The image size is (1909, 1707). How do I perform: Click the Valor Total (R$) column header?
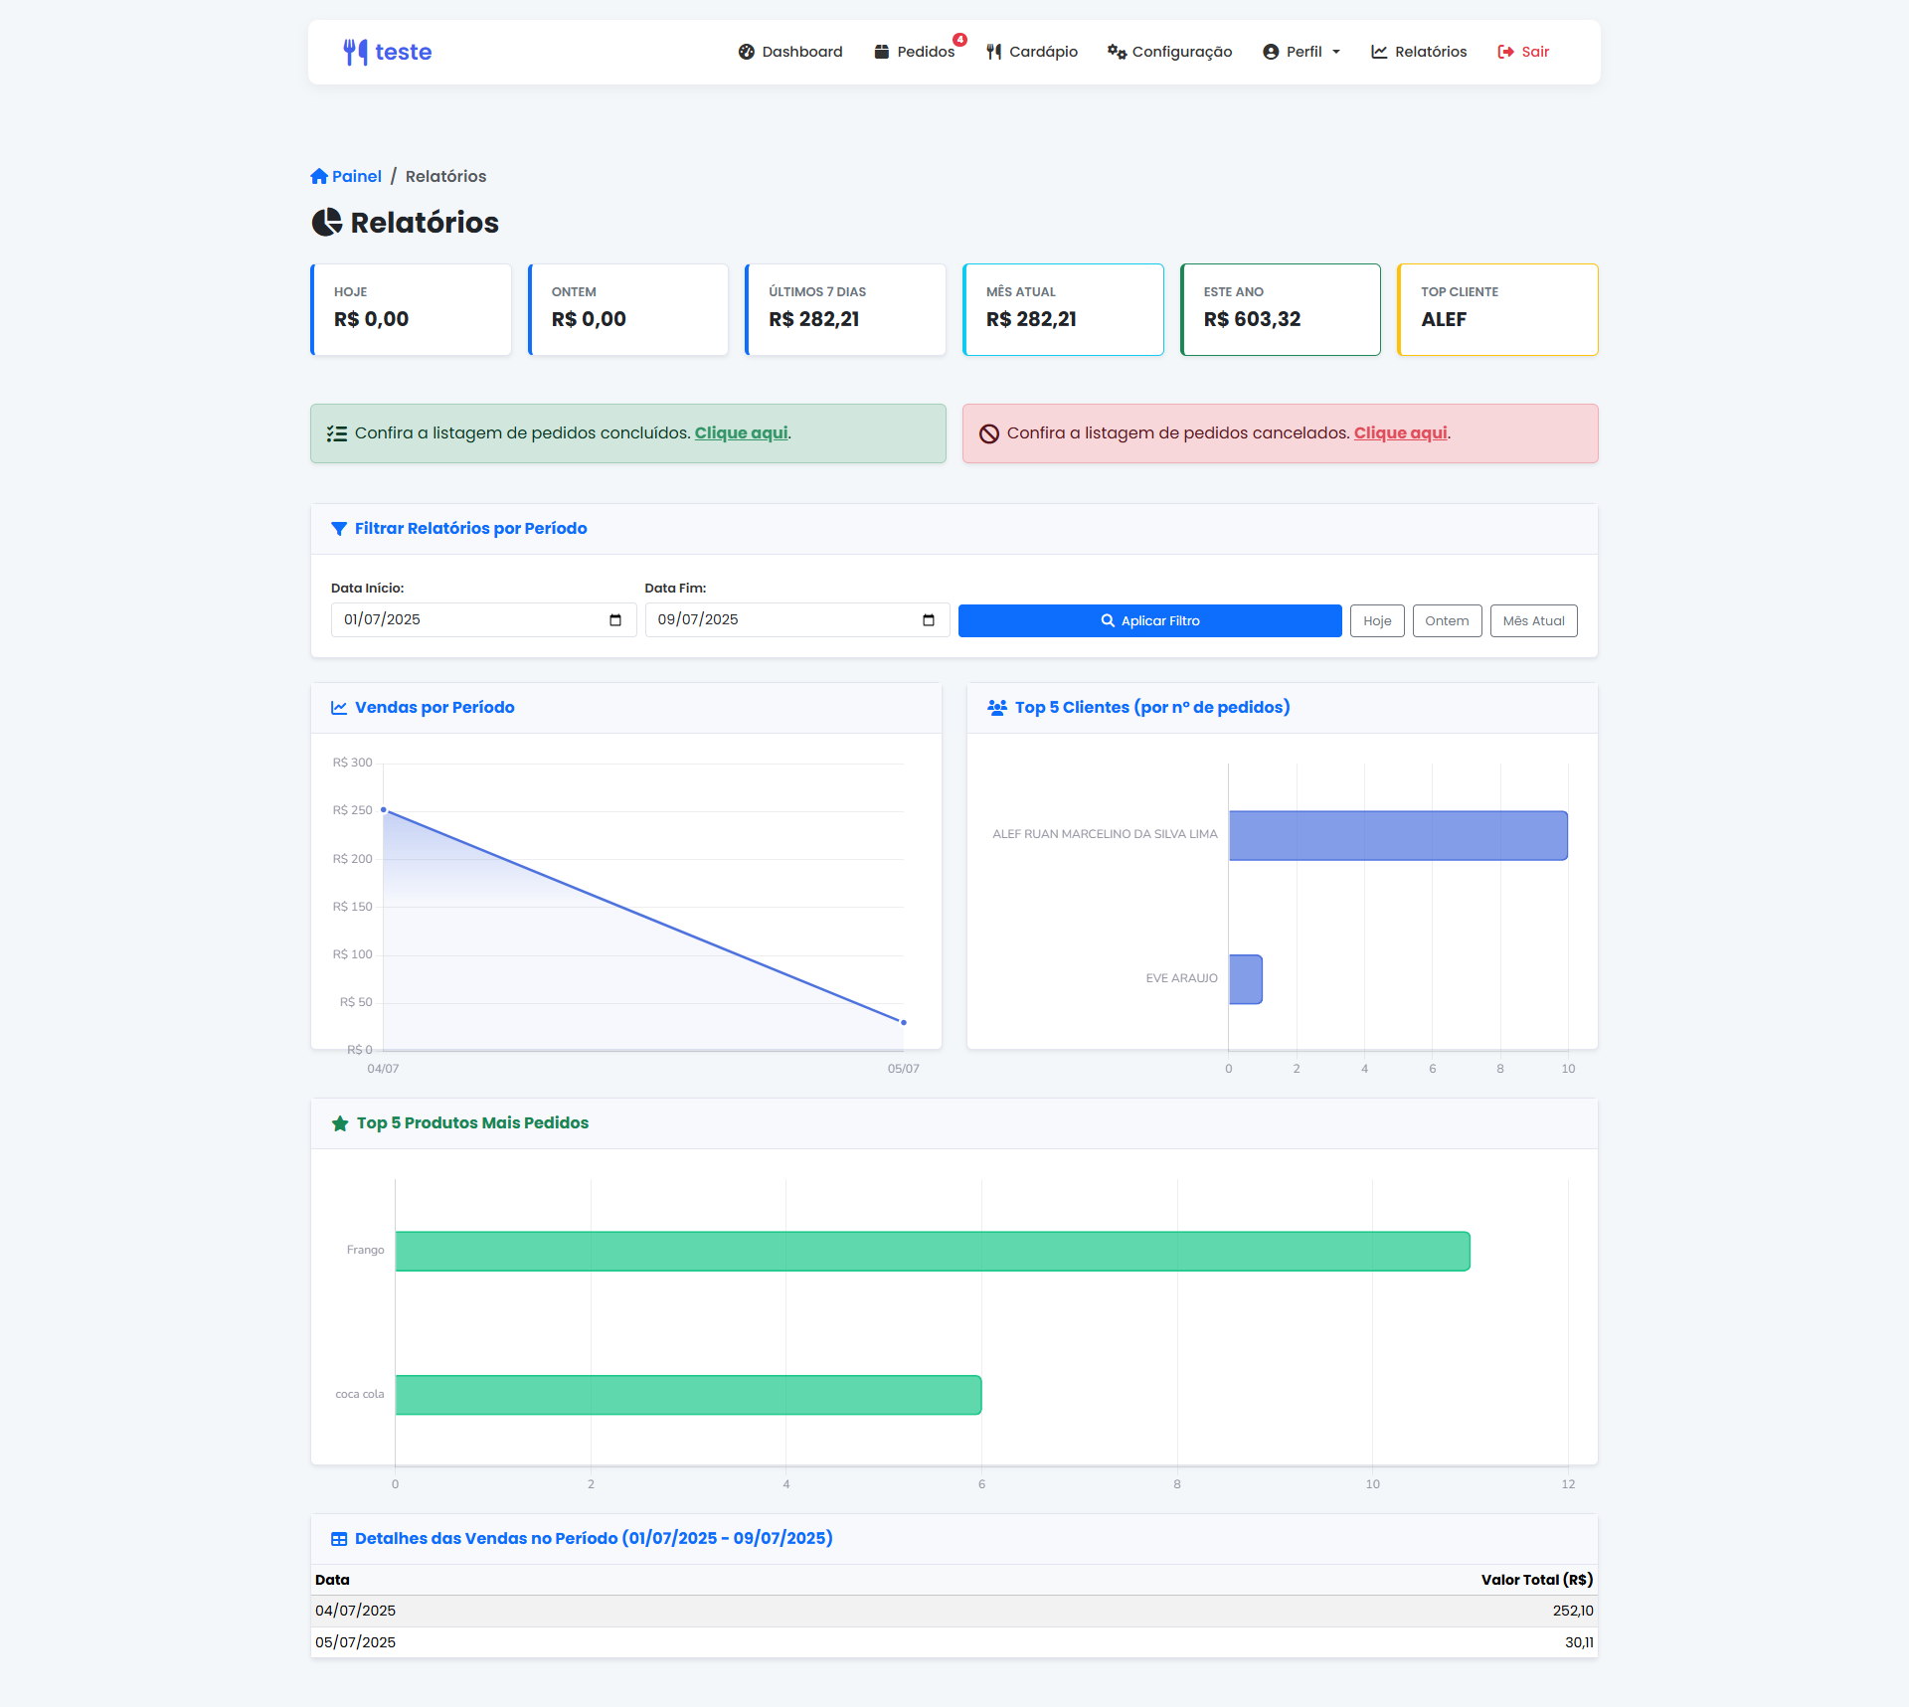(1537, 1580)
